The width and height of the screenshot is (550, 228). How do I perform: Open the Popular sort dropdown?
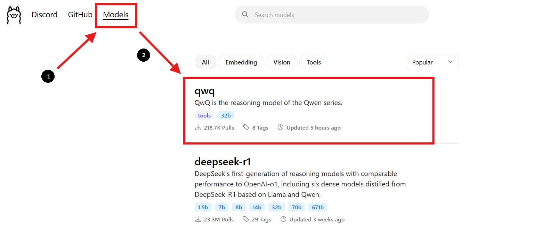[432, 62]
